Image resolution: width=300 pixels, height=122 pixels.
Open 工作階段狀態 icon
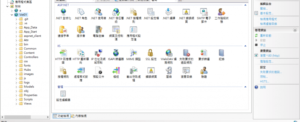click(x=221, y=12)
